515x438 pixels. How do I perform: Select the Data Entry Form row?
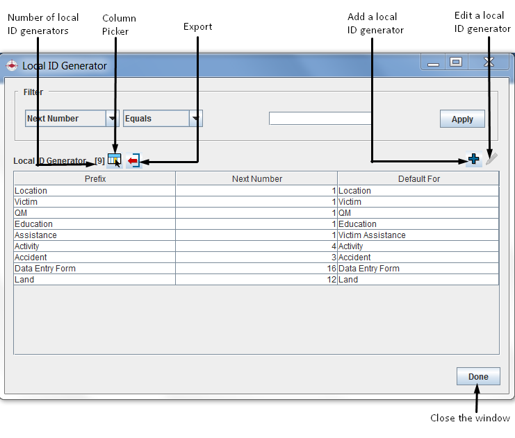tap(95, 269)
